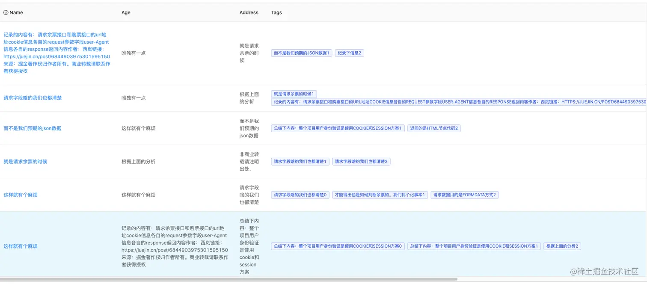Click the Address cell 非商业转载请注明出处。

[249, 162]
